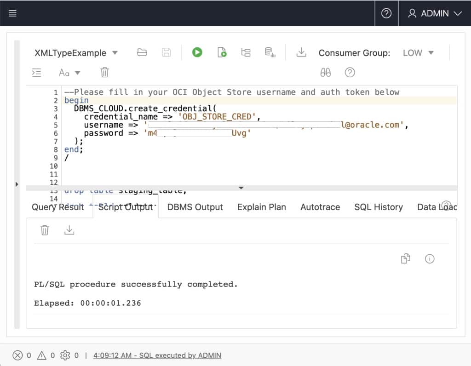Viewport: 471px width, 366px height.
Task: Switch to the DBMS Output tab
Action: point(195,207)
